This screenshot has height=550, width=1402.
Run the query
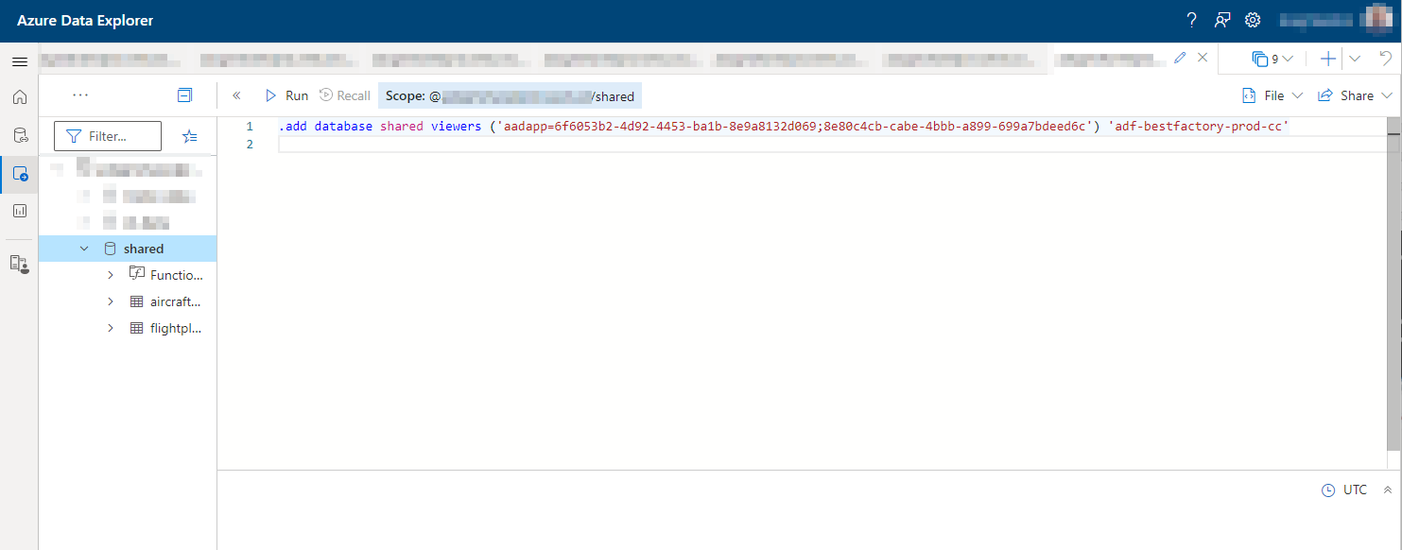click(x=286, y=95)
